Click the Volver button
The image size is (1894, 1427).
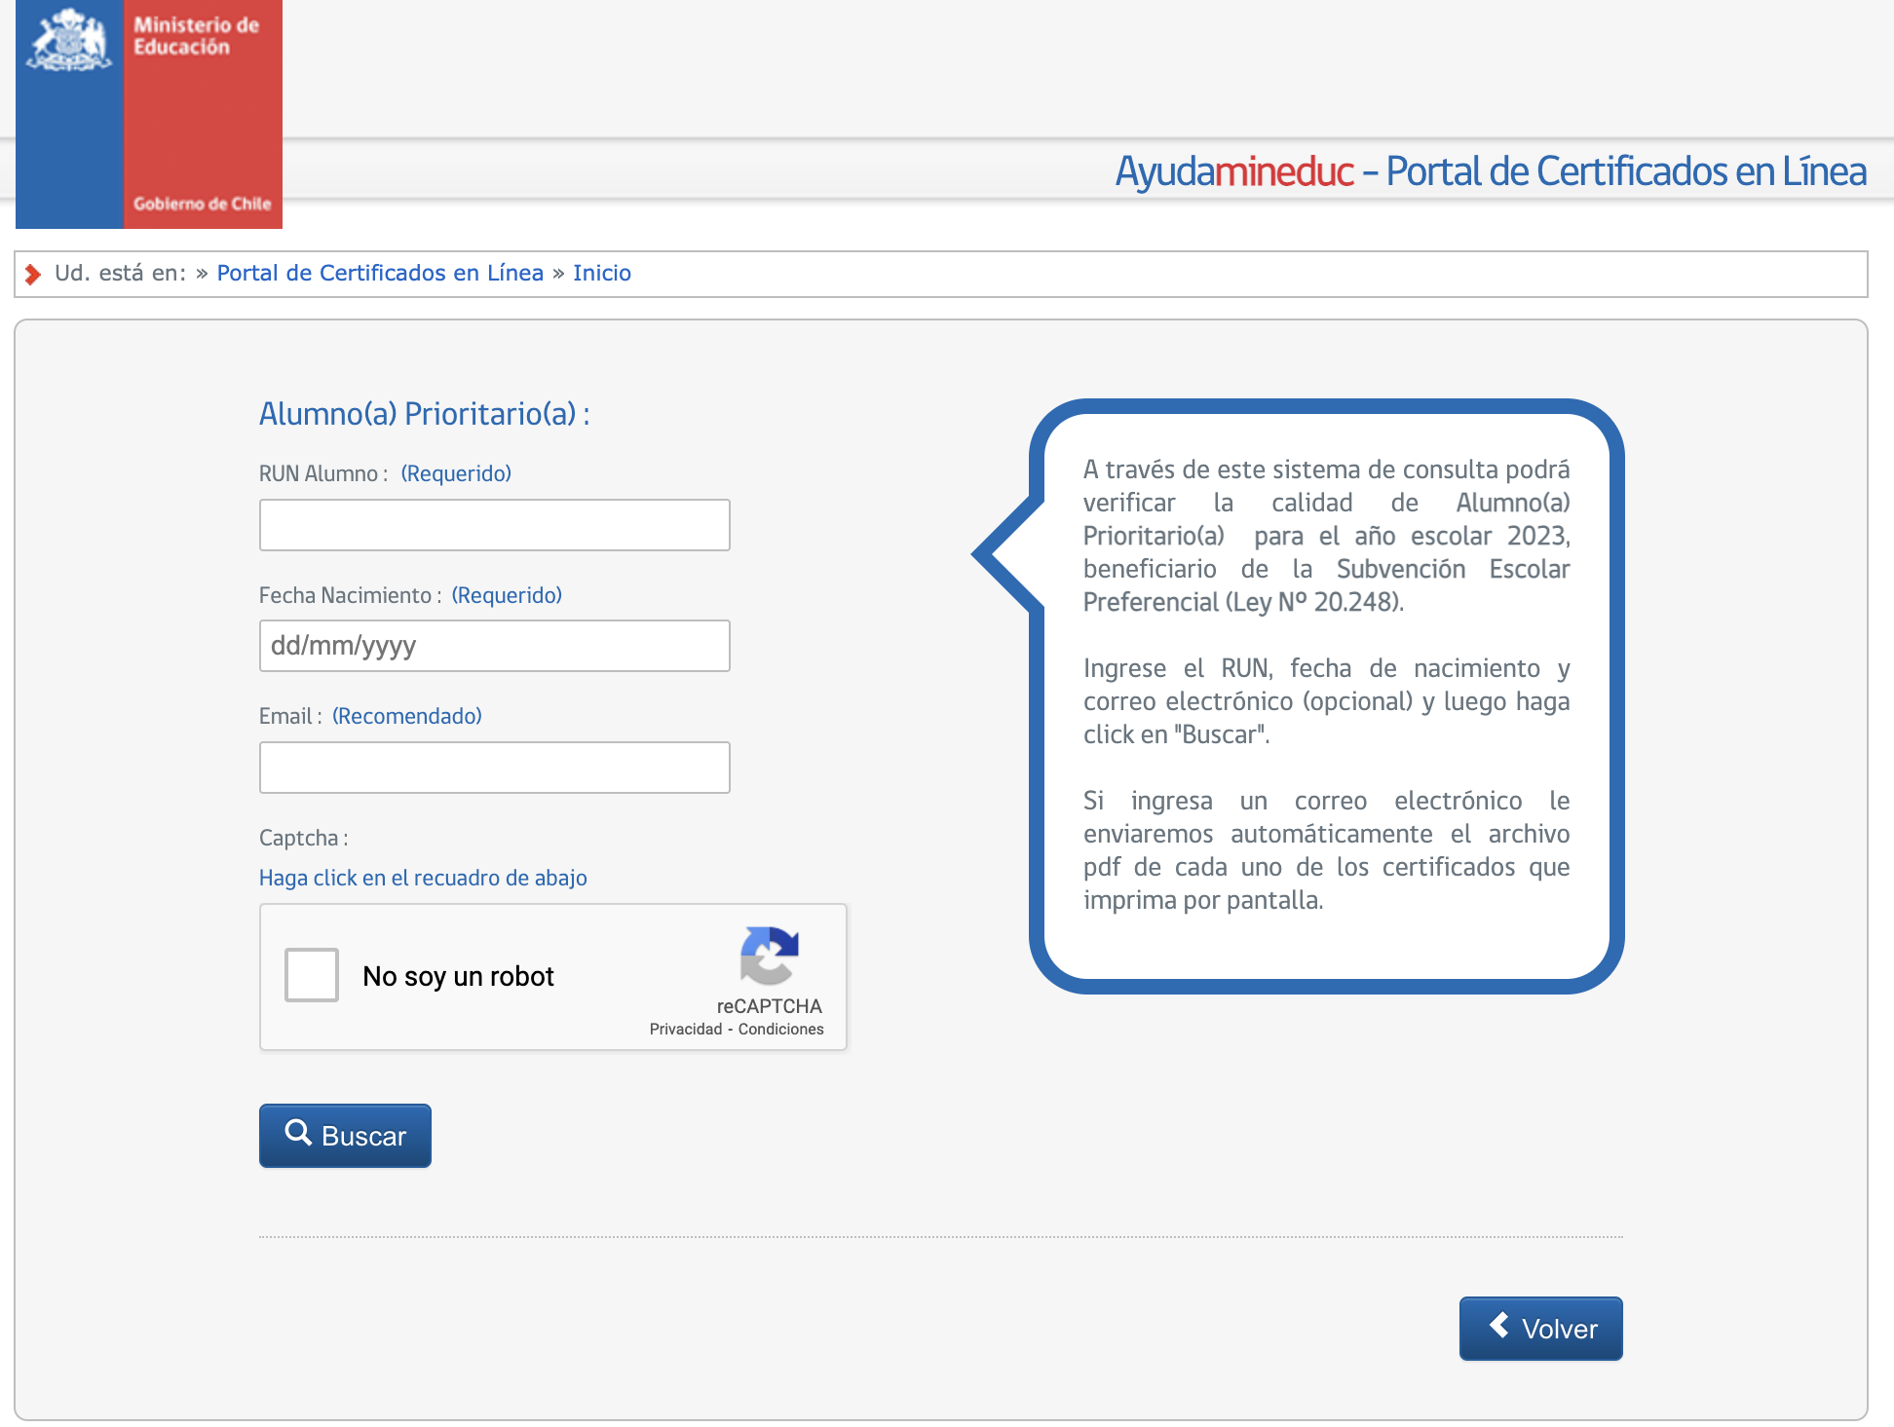coord(1541,1329)
